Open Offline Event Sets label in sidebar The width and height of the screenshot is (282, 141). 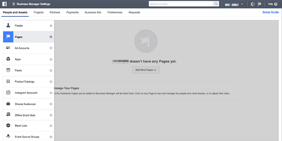(x=25, y=115)
